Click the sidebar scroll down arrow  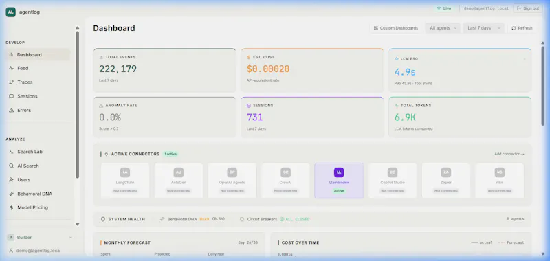click(x=78, y=225)
